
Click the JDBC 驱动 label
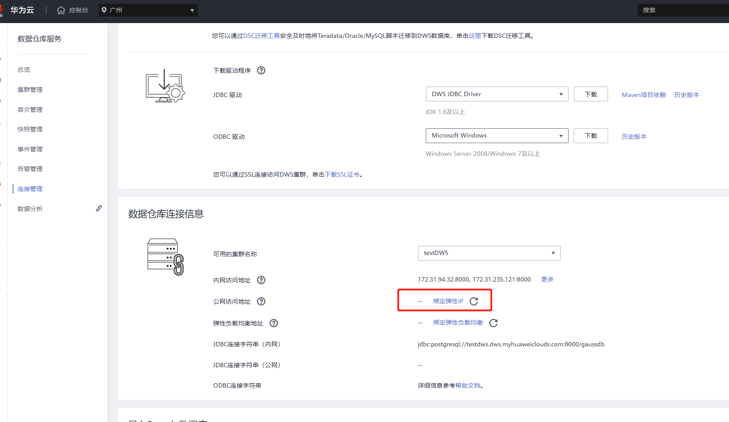click(227, 95)
